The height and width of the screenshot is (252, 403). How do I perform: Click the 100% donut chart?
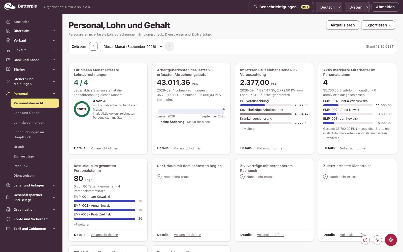click(82, 109)
